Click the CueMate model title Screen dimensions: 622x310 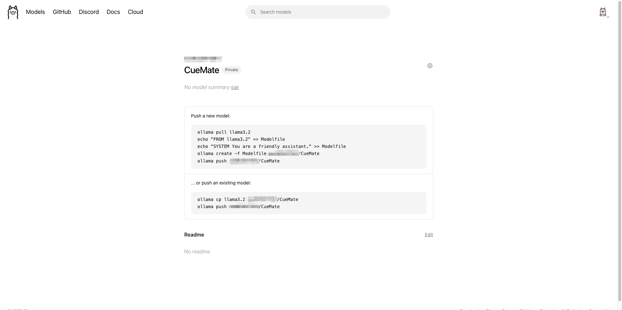click(202, 70)
